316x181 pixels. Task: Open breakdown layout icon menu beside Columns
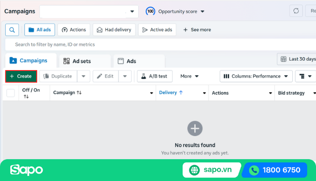pos(305,76)
